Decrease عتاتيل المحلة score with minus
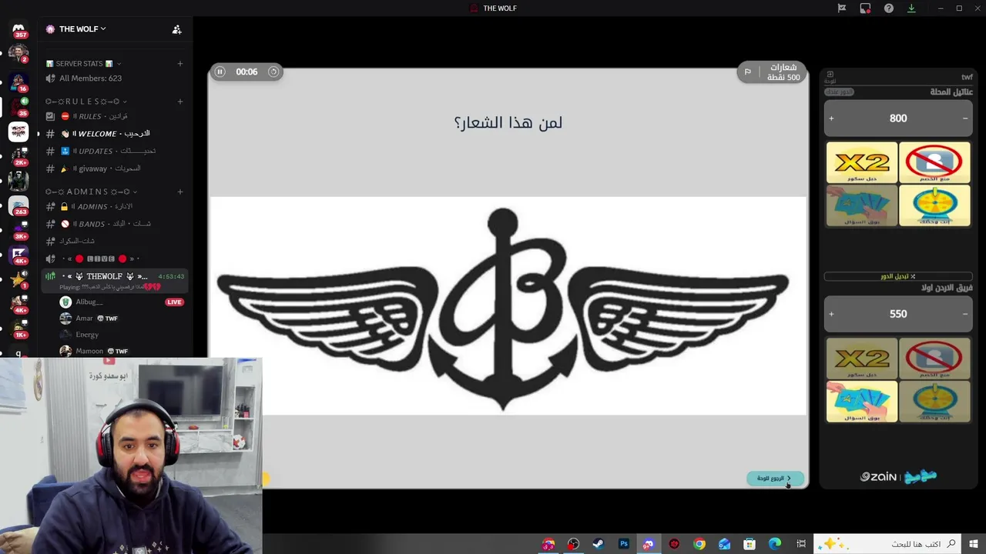The height and width of the screenshot is (554, 986). point(965,118)
